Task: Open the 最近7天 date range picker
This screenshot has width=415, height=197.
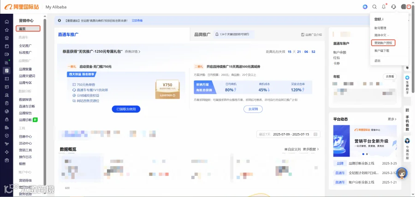Action: click(x=288, y=134)
